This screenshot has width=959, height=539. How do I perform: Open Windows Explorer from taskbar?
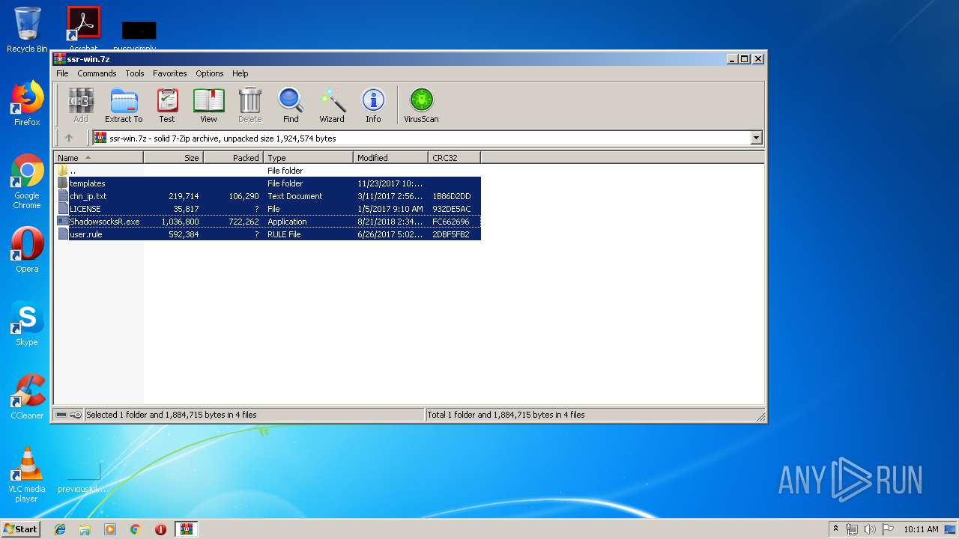point(85,529)
